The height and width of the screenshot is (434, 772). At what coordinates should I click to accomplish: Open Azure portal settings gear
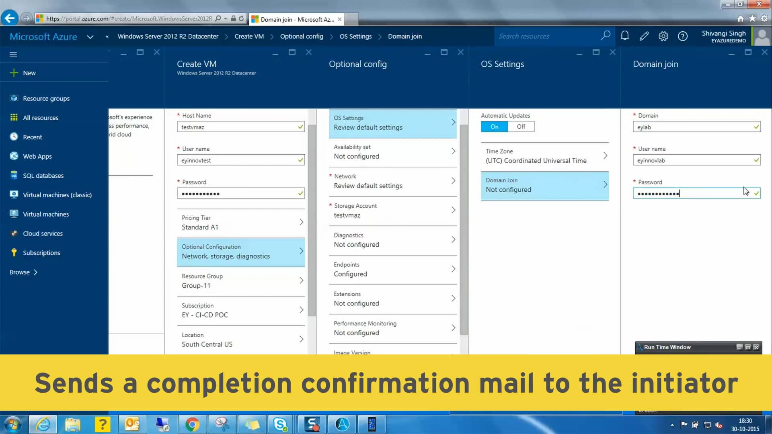663,36
